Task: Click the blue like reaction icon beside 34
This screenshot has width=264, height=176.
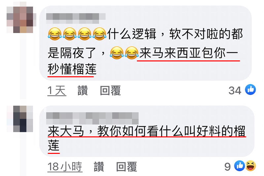Action: coord(250,89)
